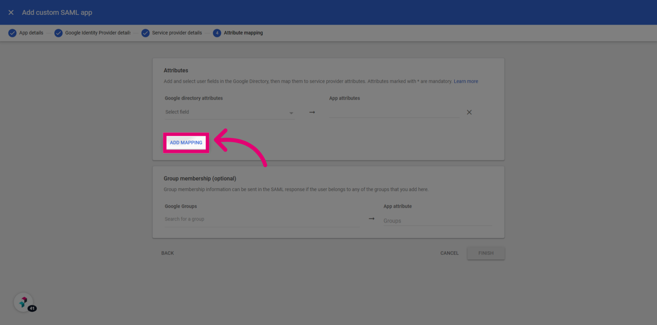Image resolution: width=657 pixels, height=325 pixels.
Task: Click the step 4 Attribute mapping number icon
Action: [x=217, y=33]
